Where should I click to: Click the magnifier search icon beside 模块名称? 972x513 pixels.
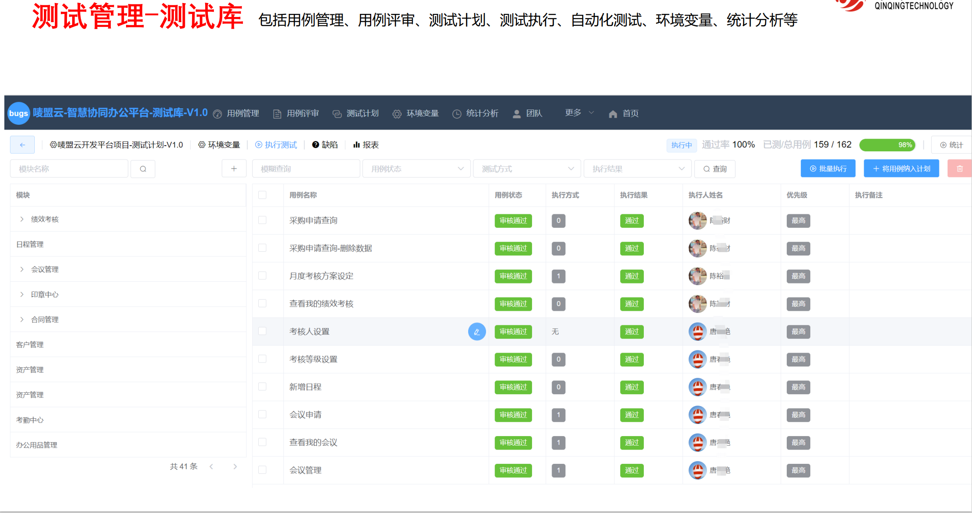click(x=143, y=169)
